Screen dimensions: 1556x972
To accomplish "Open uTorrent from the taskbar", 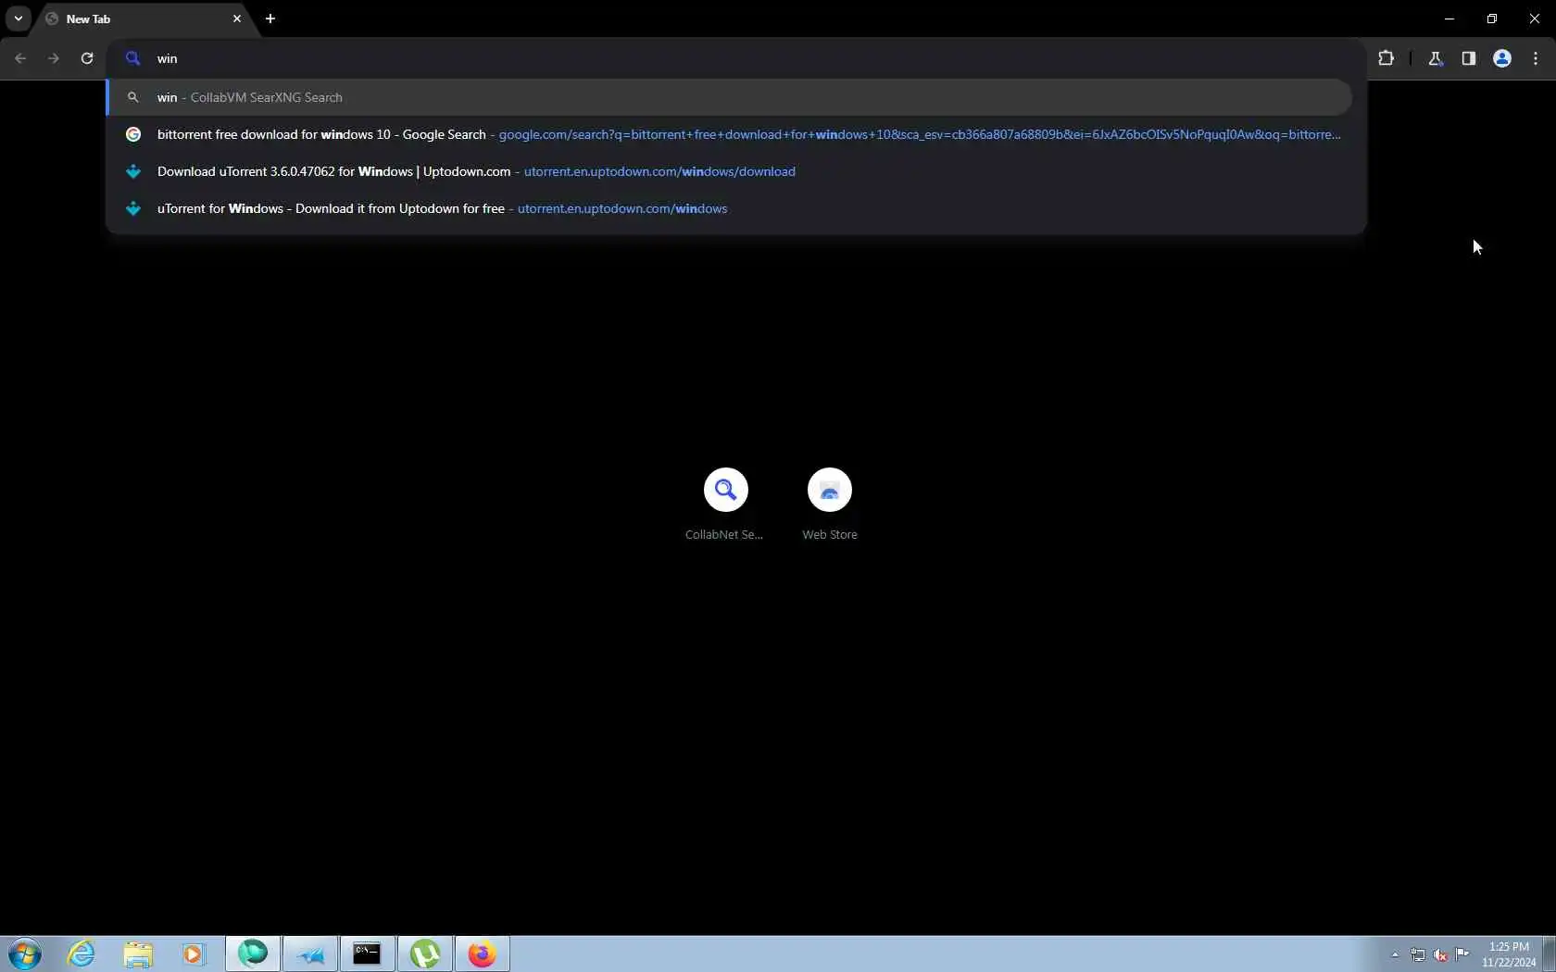I will tap(425, 953).
